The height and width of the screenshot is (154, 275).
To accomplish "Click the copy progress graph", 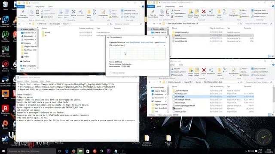I will point(137,53).
